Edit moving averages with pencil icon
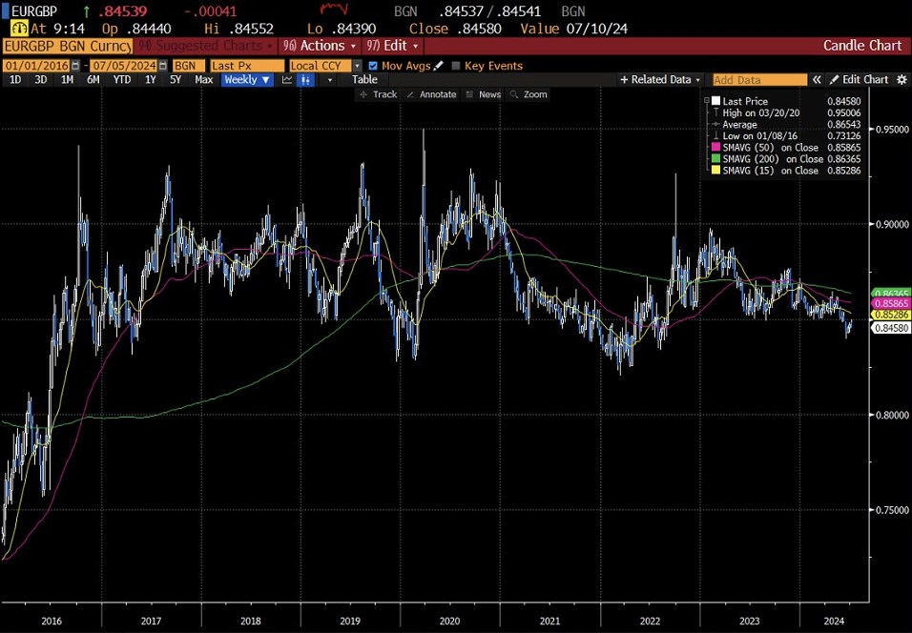The image size is (912, 633). pos(438,66)
